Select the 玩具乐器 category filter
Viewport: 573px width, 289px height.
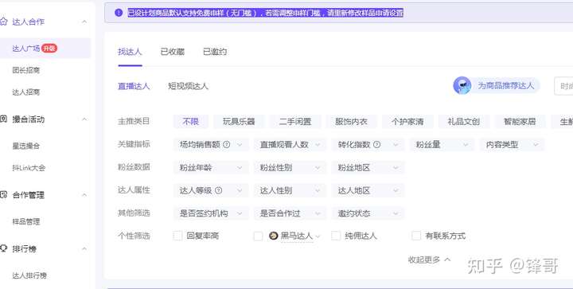click(239, 121)
